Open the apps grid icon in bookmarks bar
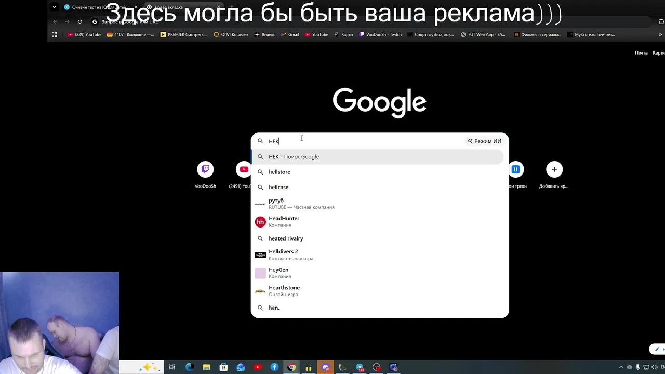The height and width of the screenshot is (374, 665). 54,35
